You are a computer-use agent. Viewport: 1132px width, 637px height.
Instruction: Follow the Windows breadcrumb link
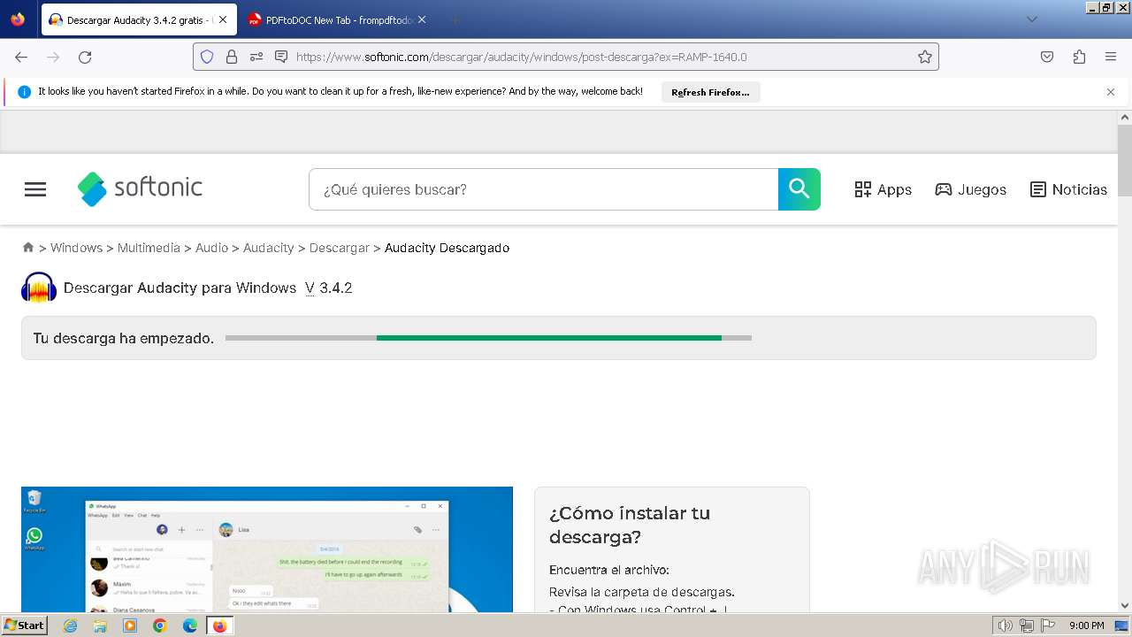tap(76, 248)
